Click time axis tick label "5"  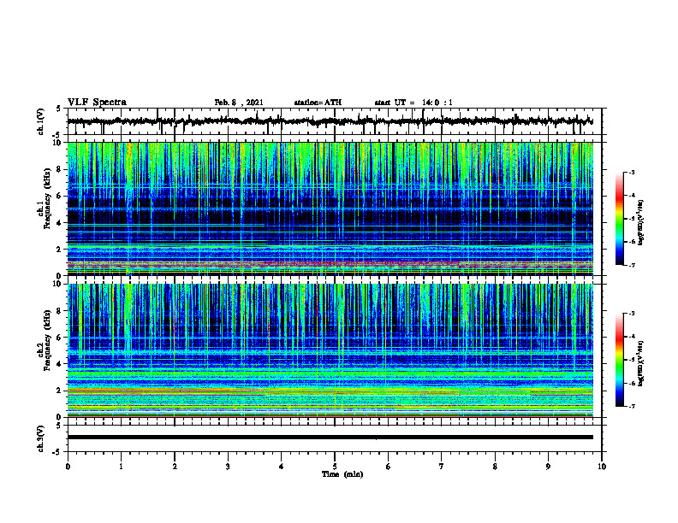[335, 467]
